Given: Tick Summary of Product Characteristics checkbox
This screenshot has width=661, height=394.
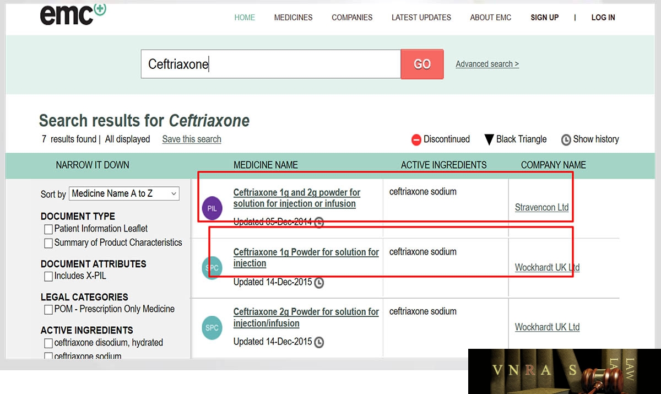Looking at the screenshot, I should [48, 243].
